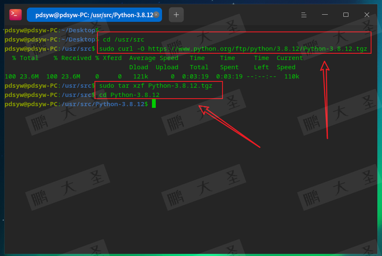Click the minimize dash icon
This screenshot has width=382, height=256.
[x=324, y=14]
